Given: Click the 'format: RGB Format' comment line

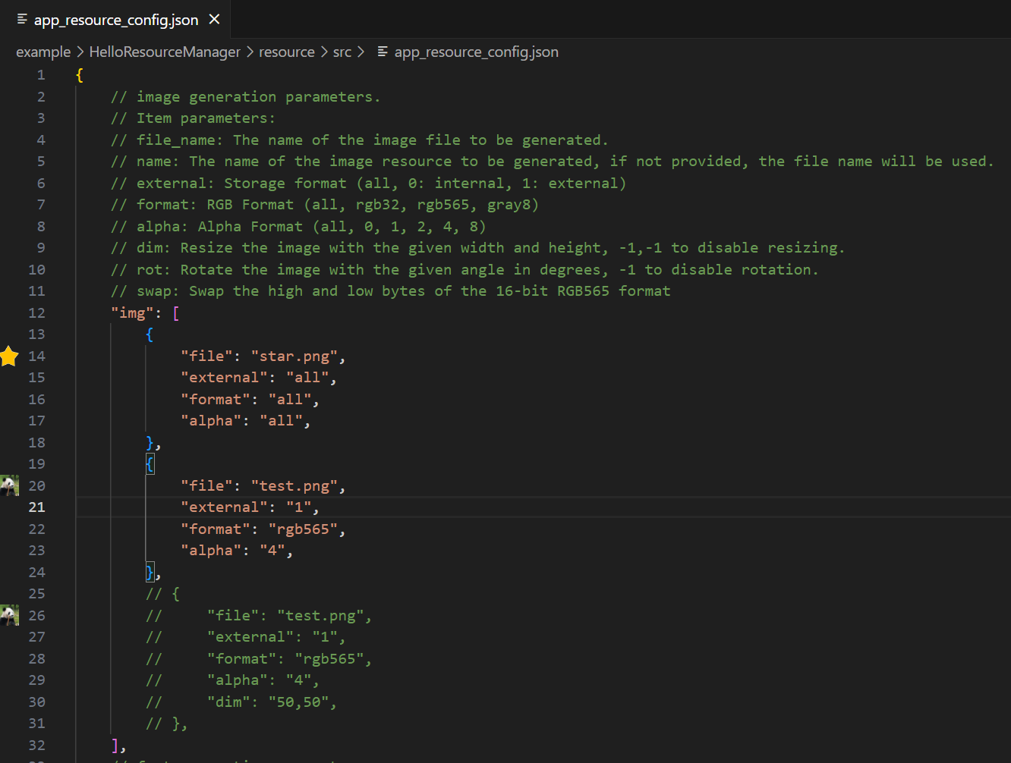Looking at the screenshot, I should [325, 205].
